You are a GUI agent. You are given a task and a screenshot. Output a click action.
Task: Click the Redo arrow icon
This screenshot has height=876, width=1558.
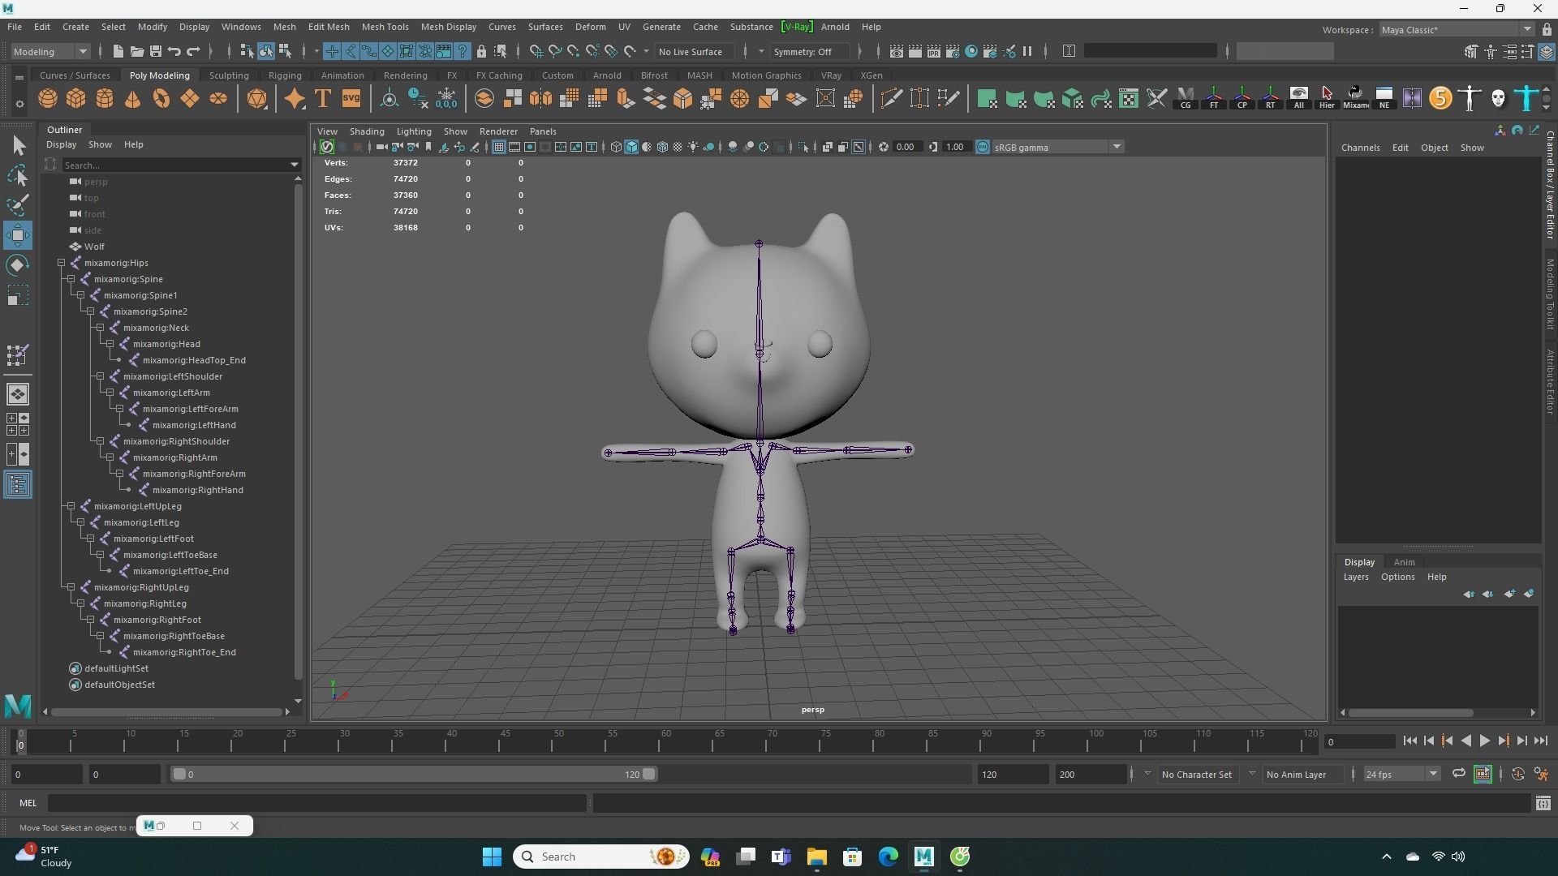(193, 51)
